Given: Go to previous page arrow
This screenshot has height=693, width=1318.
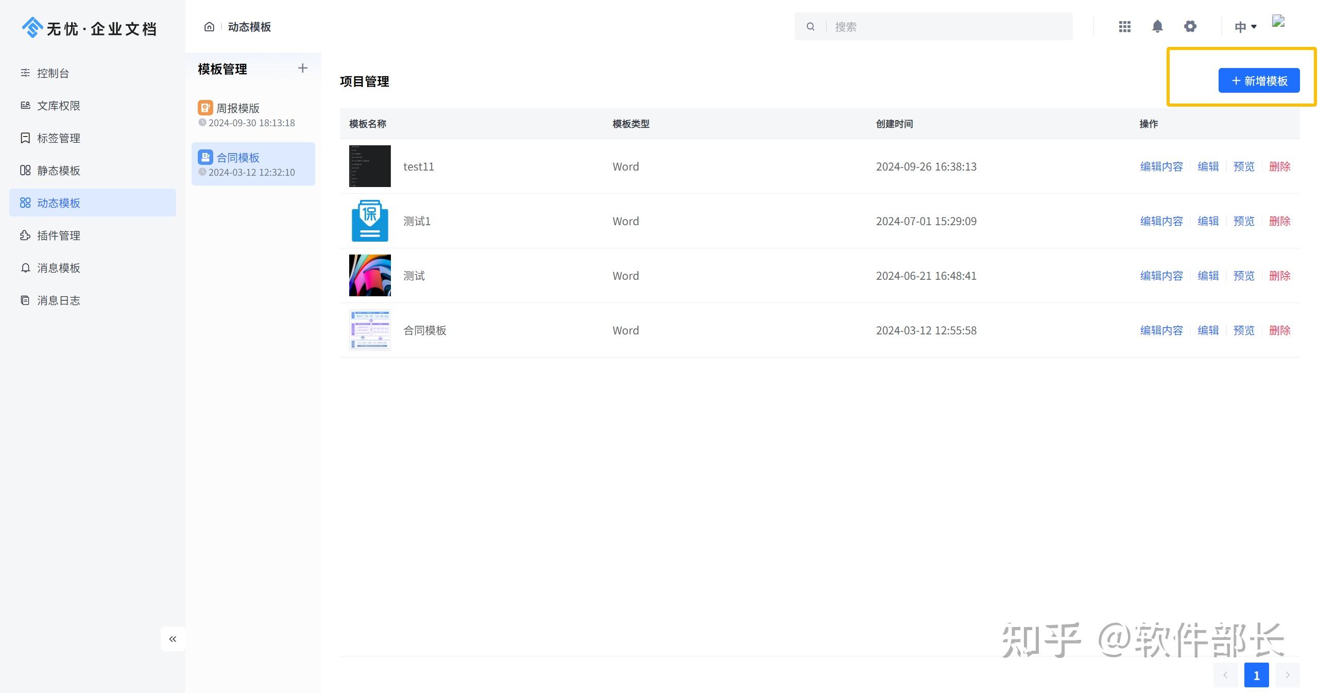Looking at the screenshot, I should 1225,675.
